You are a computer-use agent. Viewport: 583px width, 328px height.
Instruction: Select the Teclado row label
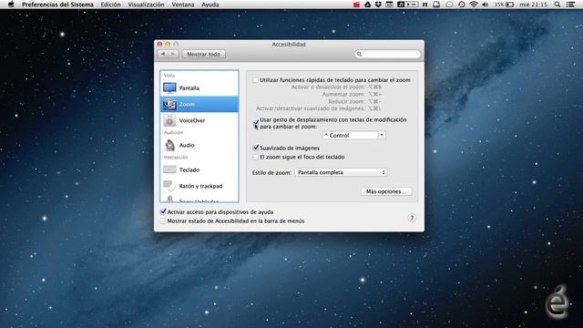[189, 170]
